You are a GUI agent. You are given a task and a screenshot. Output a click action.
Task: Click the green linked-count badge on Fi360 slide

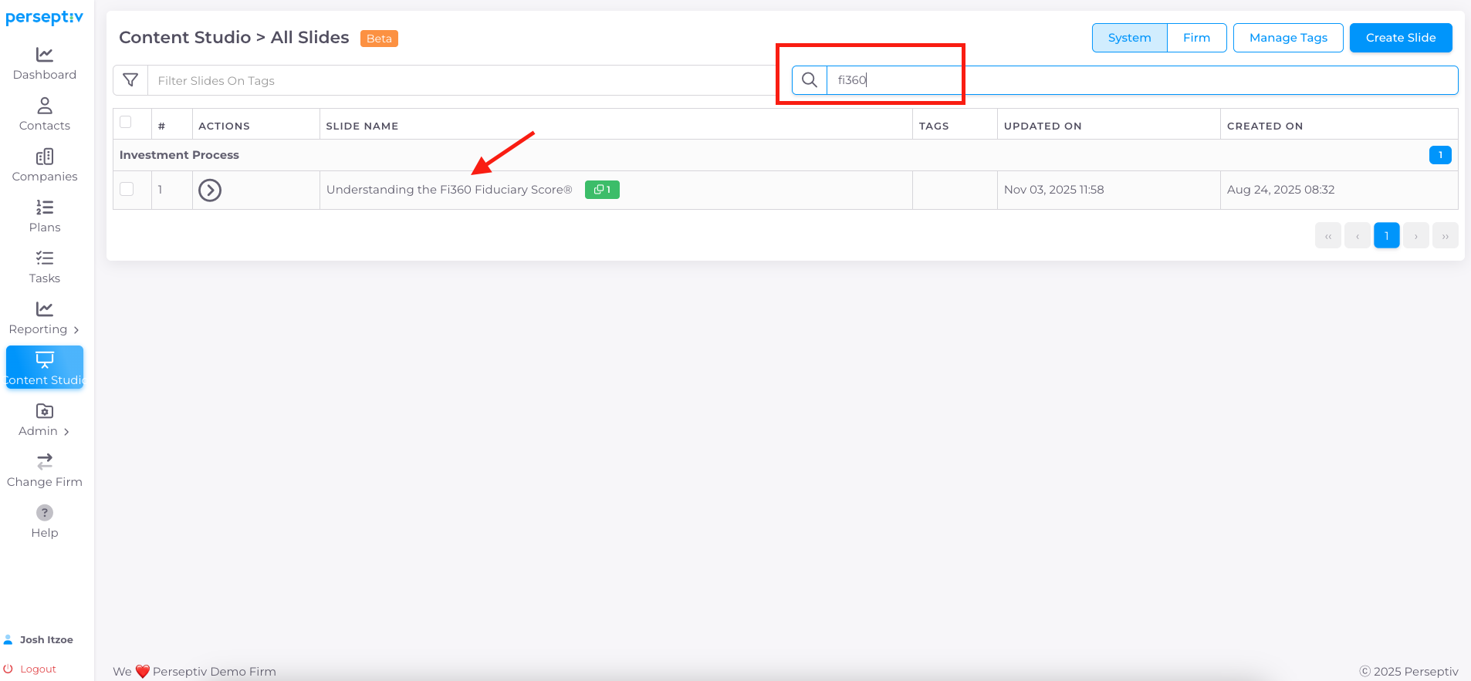(602, 190)
